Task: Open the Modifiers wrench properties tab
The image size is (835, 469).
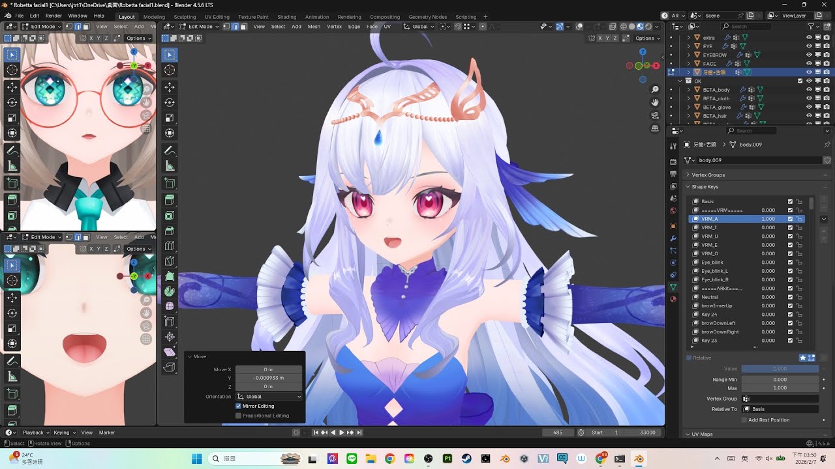Action: point(673,238)
